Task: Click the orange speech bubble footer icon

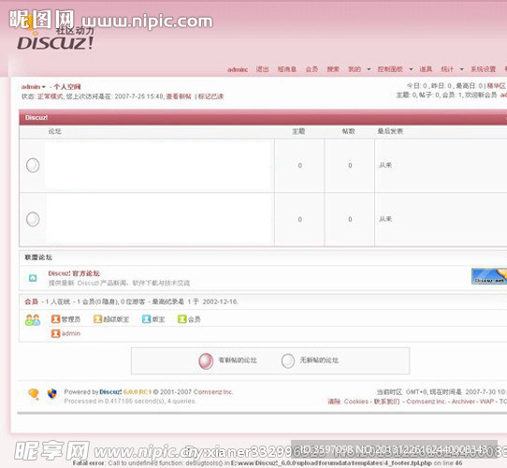Action: point(34,394)
